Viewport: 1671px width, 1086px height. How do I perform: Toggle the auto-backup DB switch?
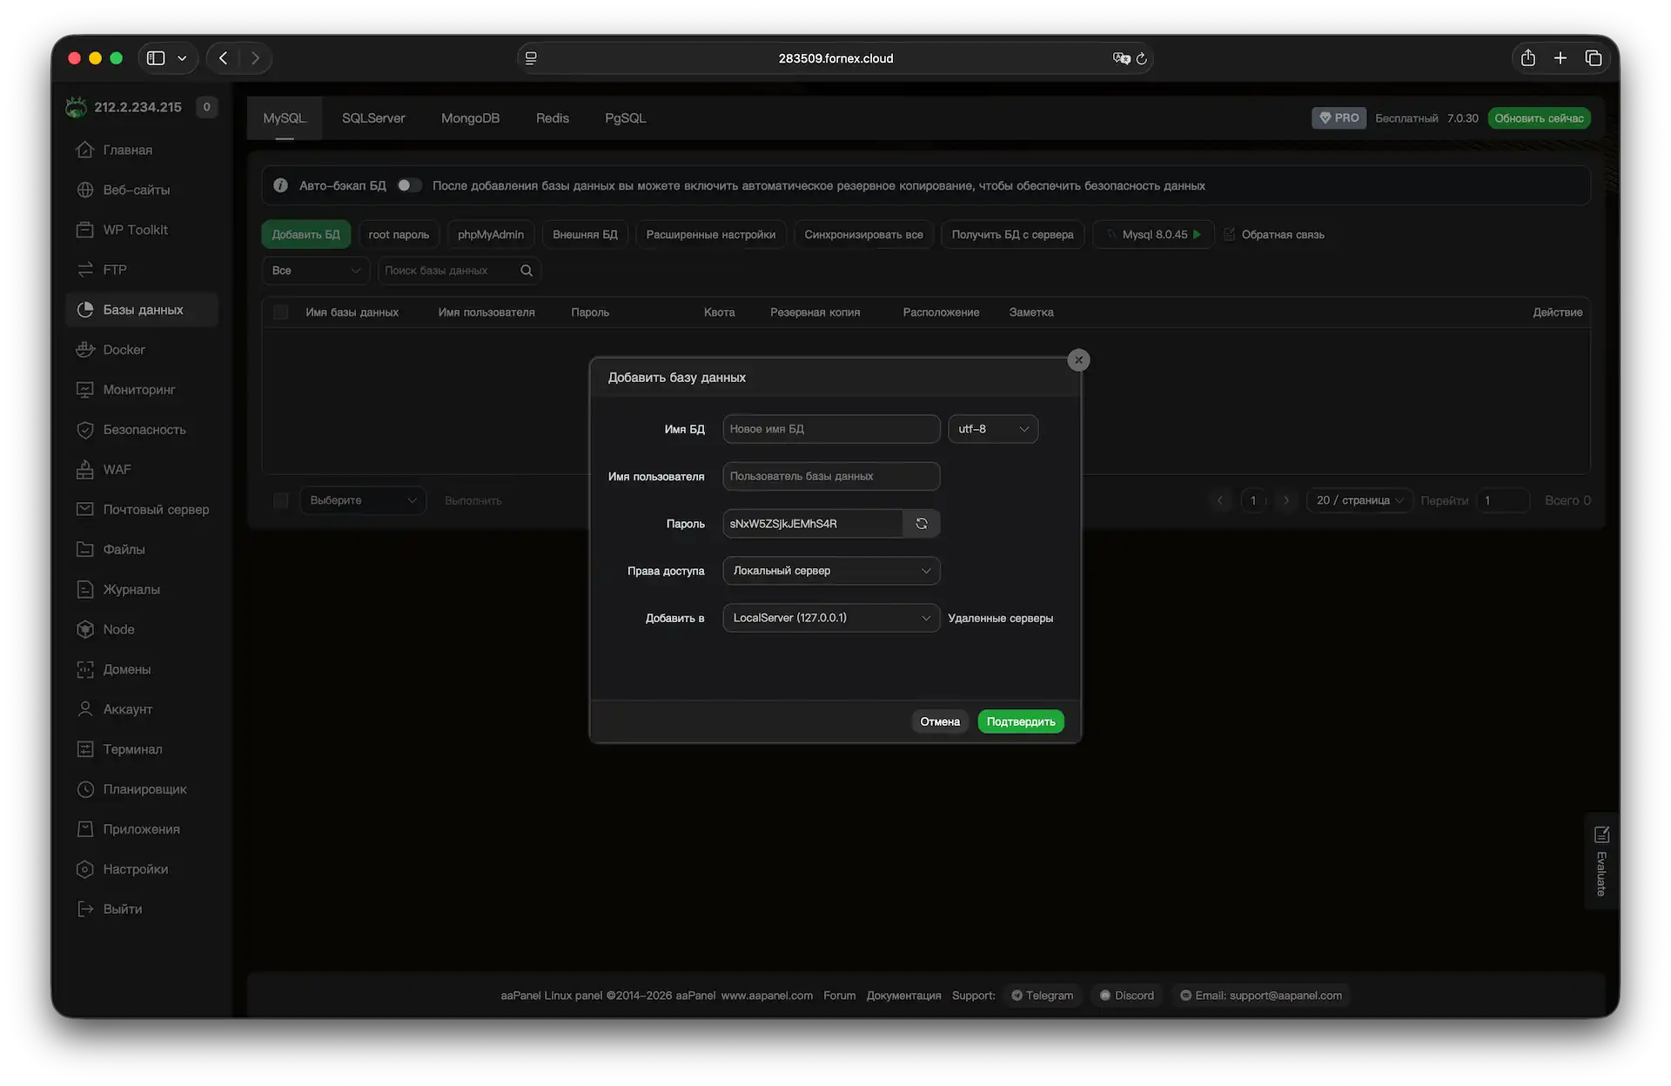(409, 185)
